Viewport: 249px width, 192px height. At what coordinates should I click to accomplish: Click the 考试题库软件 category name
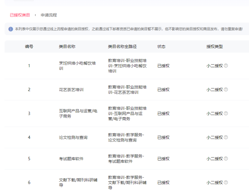tap(71, 159)
